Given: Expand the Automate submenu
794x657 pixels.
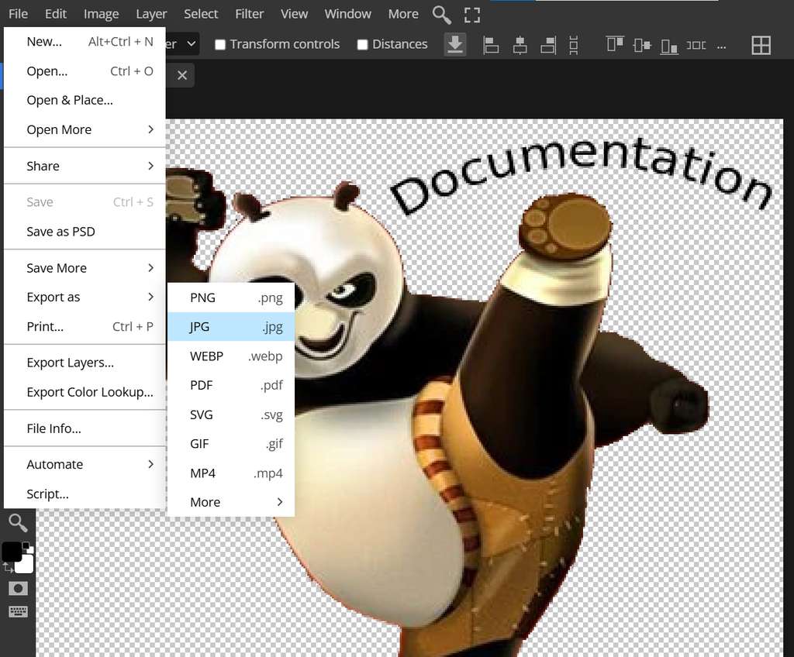Looking at the screenshot, I should [x=85, y=464].
